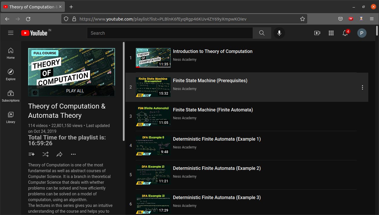This screenshot has height=215, width=379.
Task: Click the YouTube search input field
Action: tap(170, 33)
